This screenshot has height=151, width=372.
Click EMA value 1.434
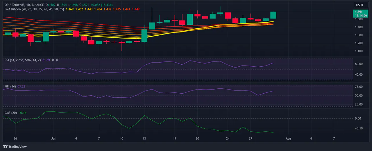click(x=99, y=9)
